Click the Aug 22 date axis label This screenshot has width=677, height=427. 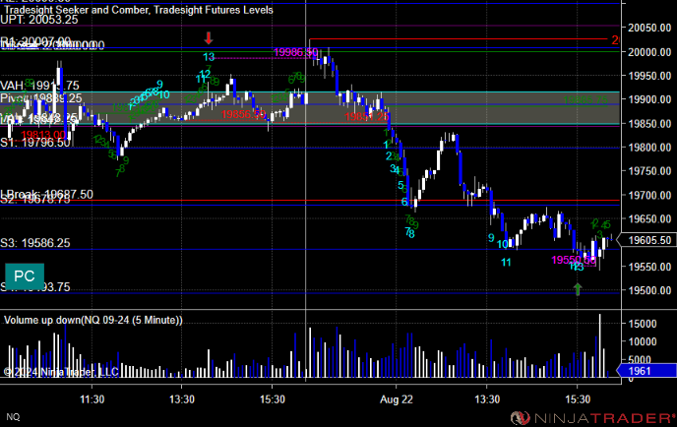pos(396,399)
